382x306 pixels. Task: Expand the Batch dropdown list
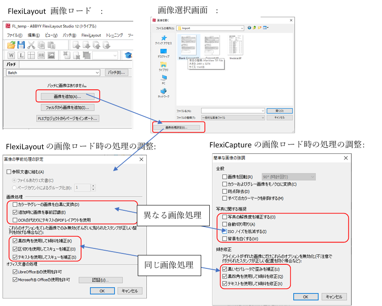point(97,73)
